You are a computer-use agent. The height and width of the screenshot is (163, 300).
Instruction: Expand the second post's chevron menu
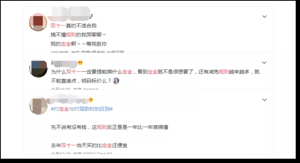coord(264,63)
